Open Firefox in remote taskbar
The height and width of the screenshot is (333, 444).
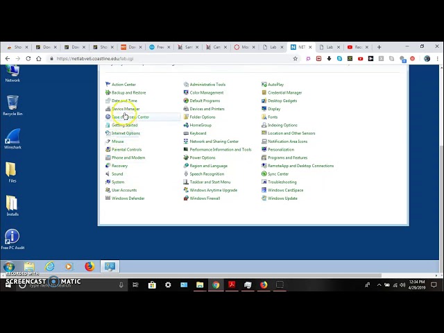89,266
